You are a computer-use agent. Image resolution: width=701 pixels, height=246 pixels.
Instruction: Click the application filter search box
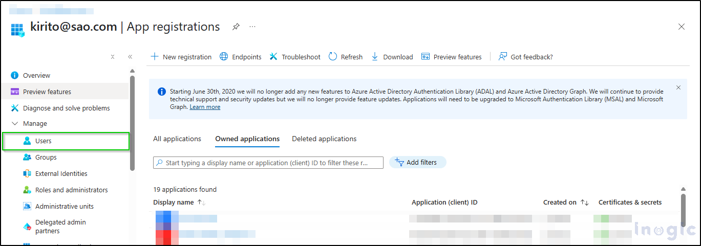pyautogui.click(x=268, y=163)
